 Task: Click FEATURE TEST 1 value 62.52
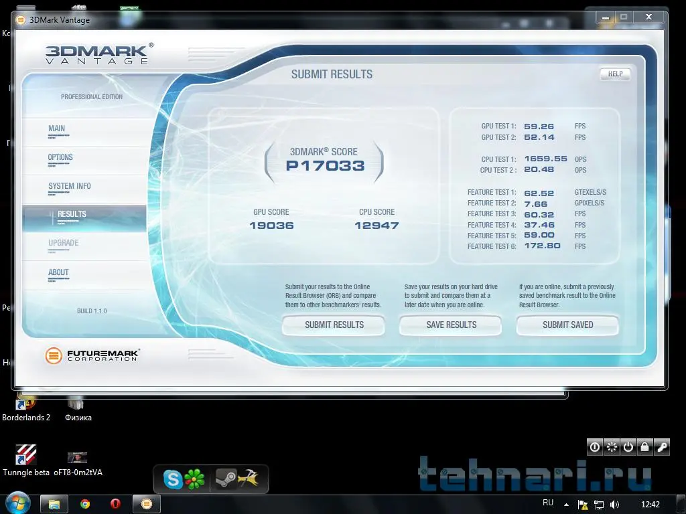pyautogui.click(x=539, y=193)
